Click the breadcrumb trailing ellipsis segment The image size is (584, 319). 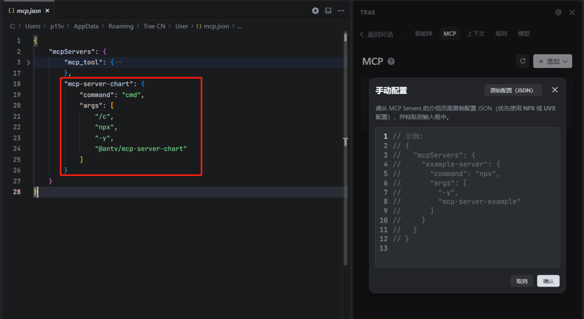click(x=239, y=26)
